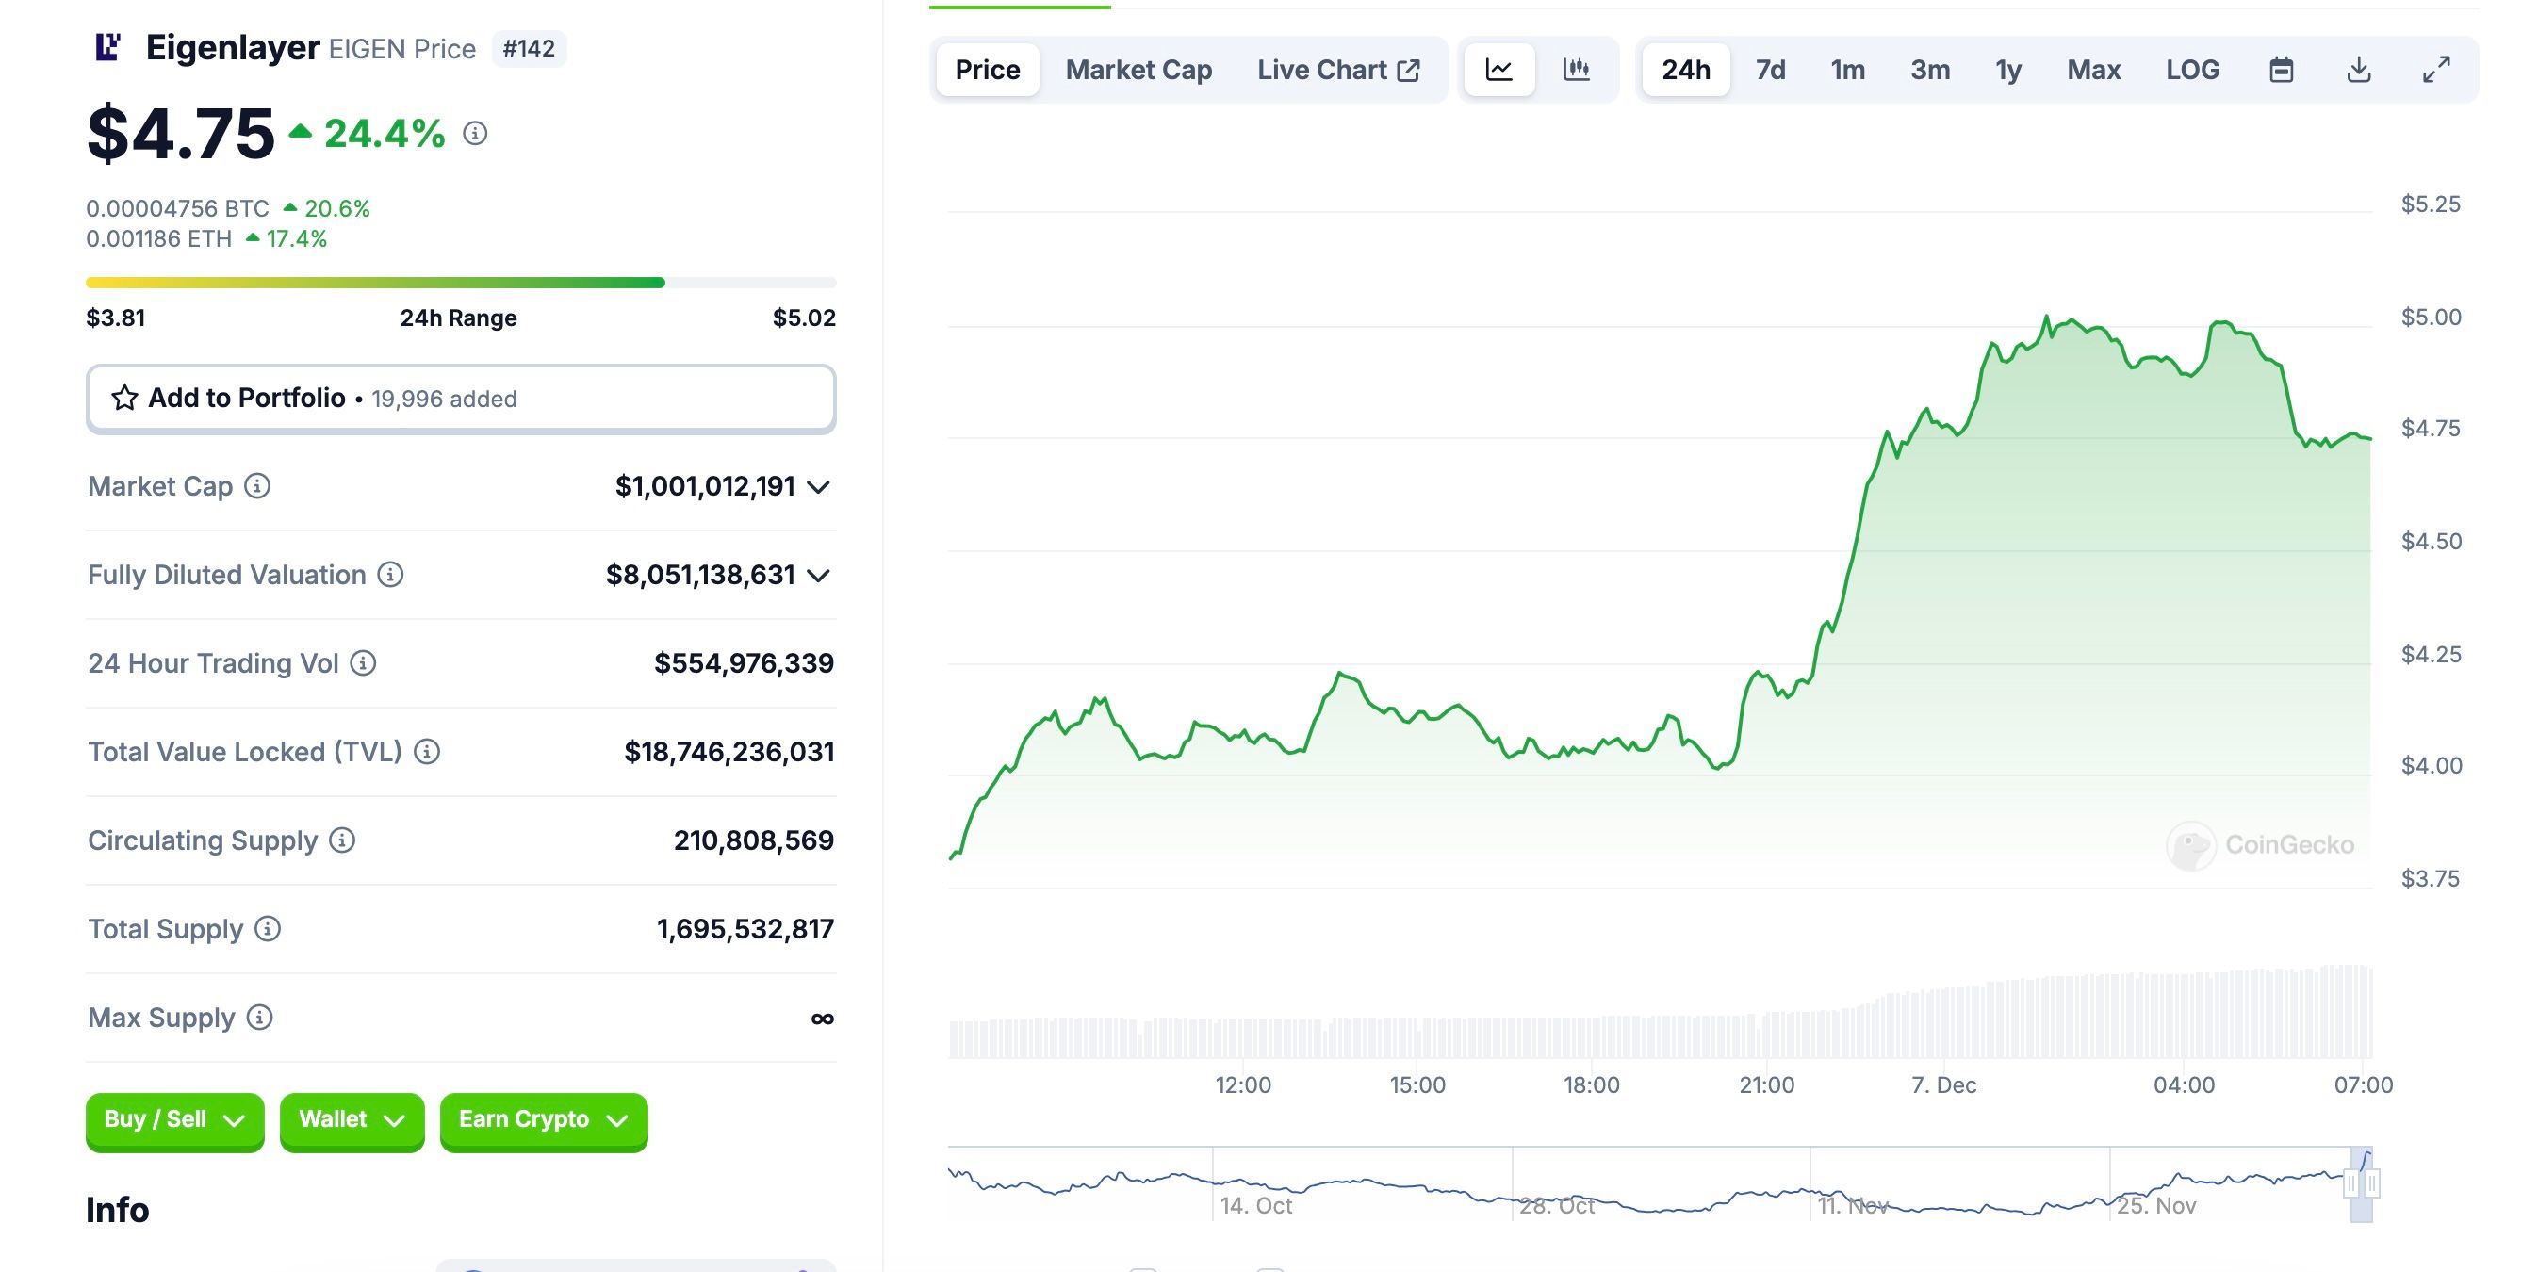Select the line chart icon
2522x1272 pixels.
click(x=1498, y=70)
